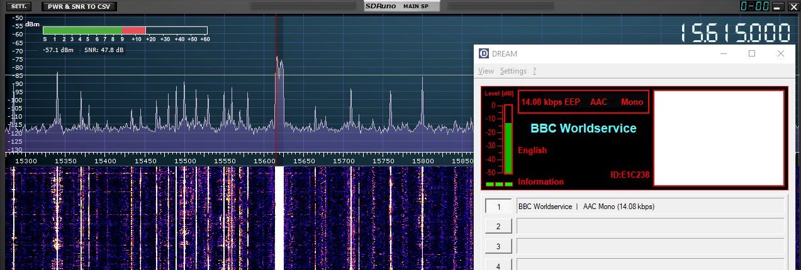This screenshot has height=270, width=801.
Task: Minimize the DREAM window
Action: click(723, 53)
